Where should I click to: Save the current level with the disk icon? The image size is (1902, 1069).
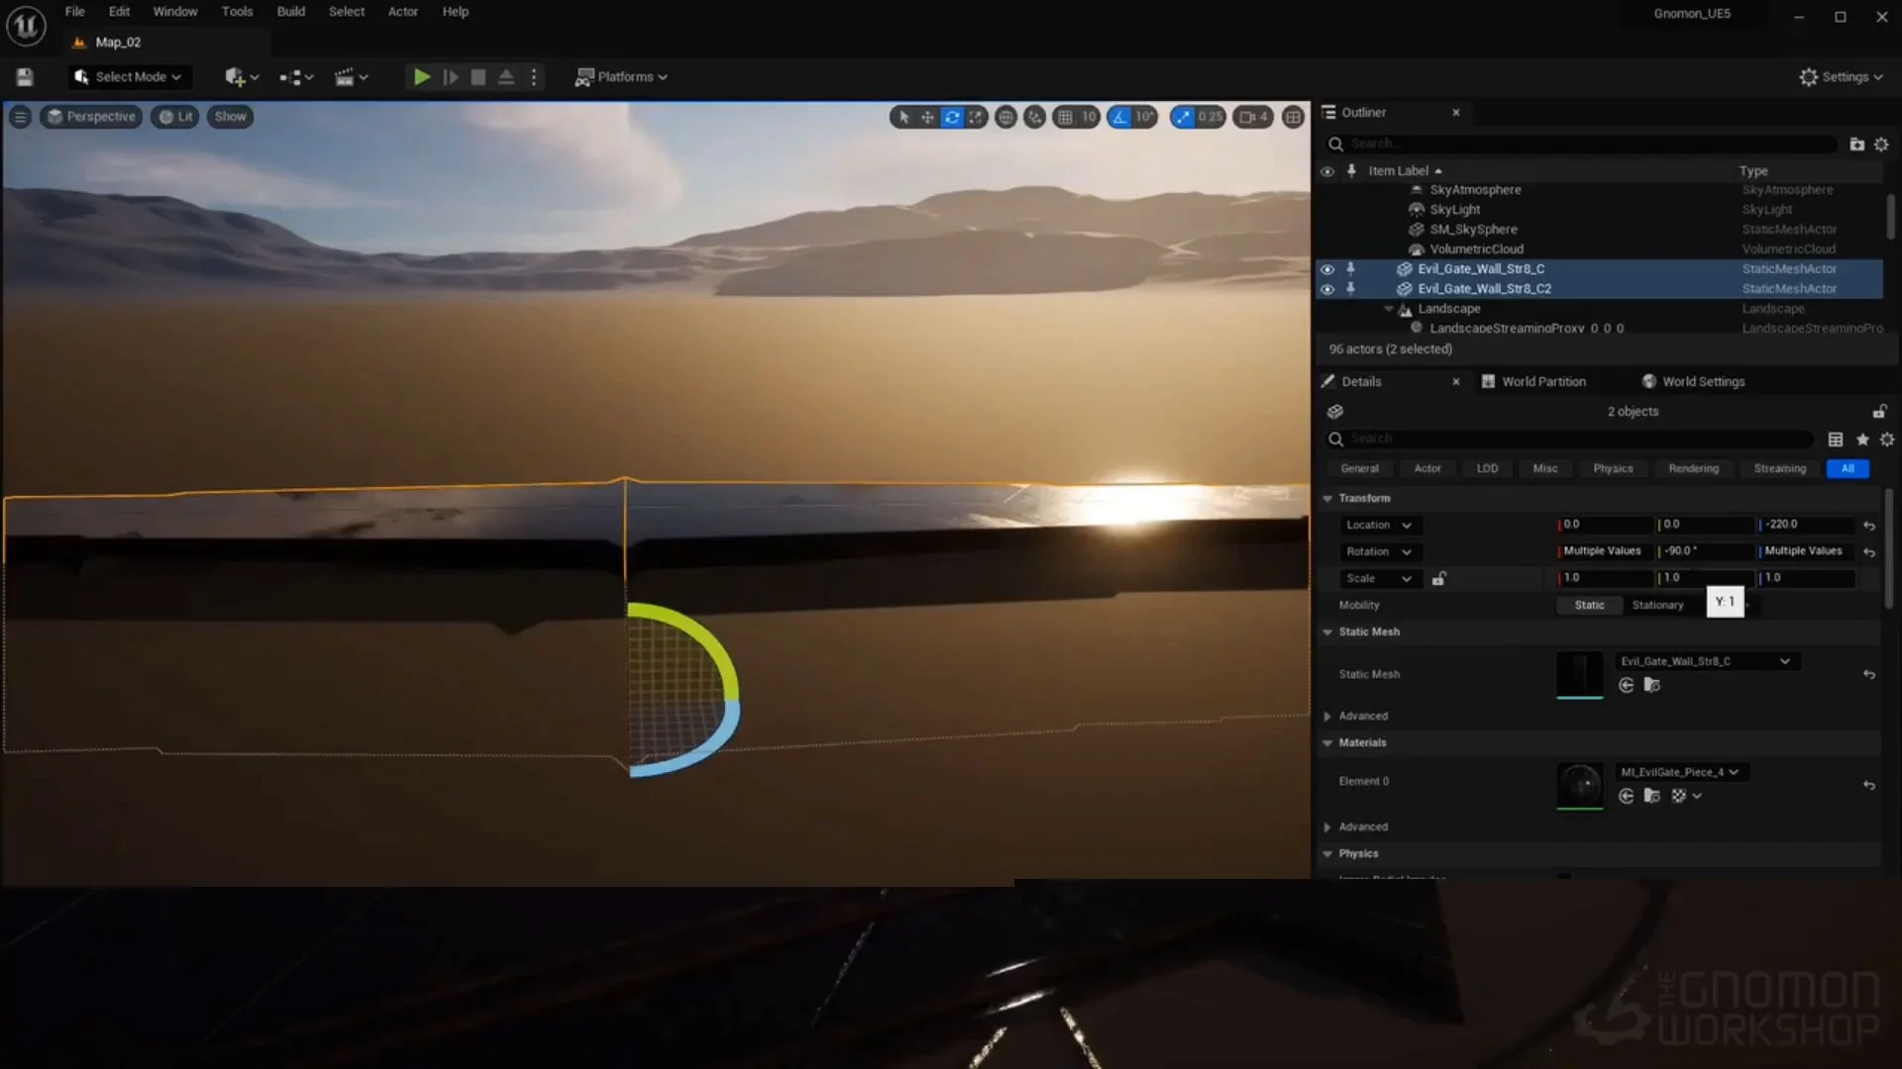[25, 77]
